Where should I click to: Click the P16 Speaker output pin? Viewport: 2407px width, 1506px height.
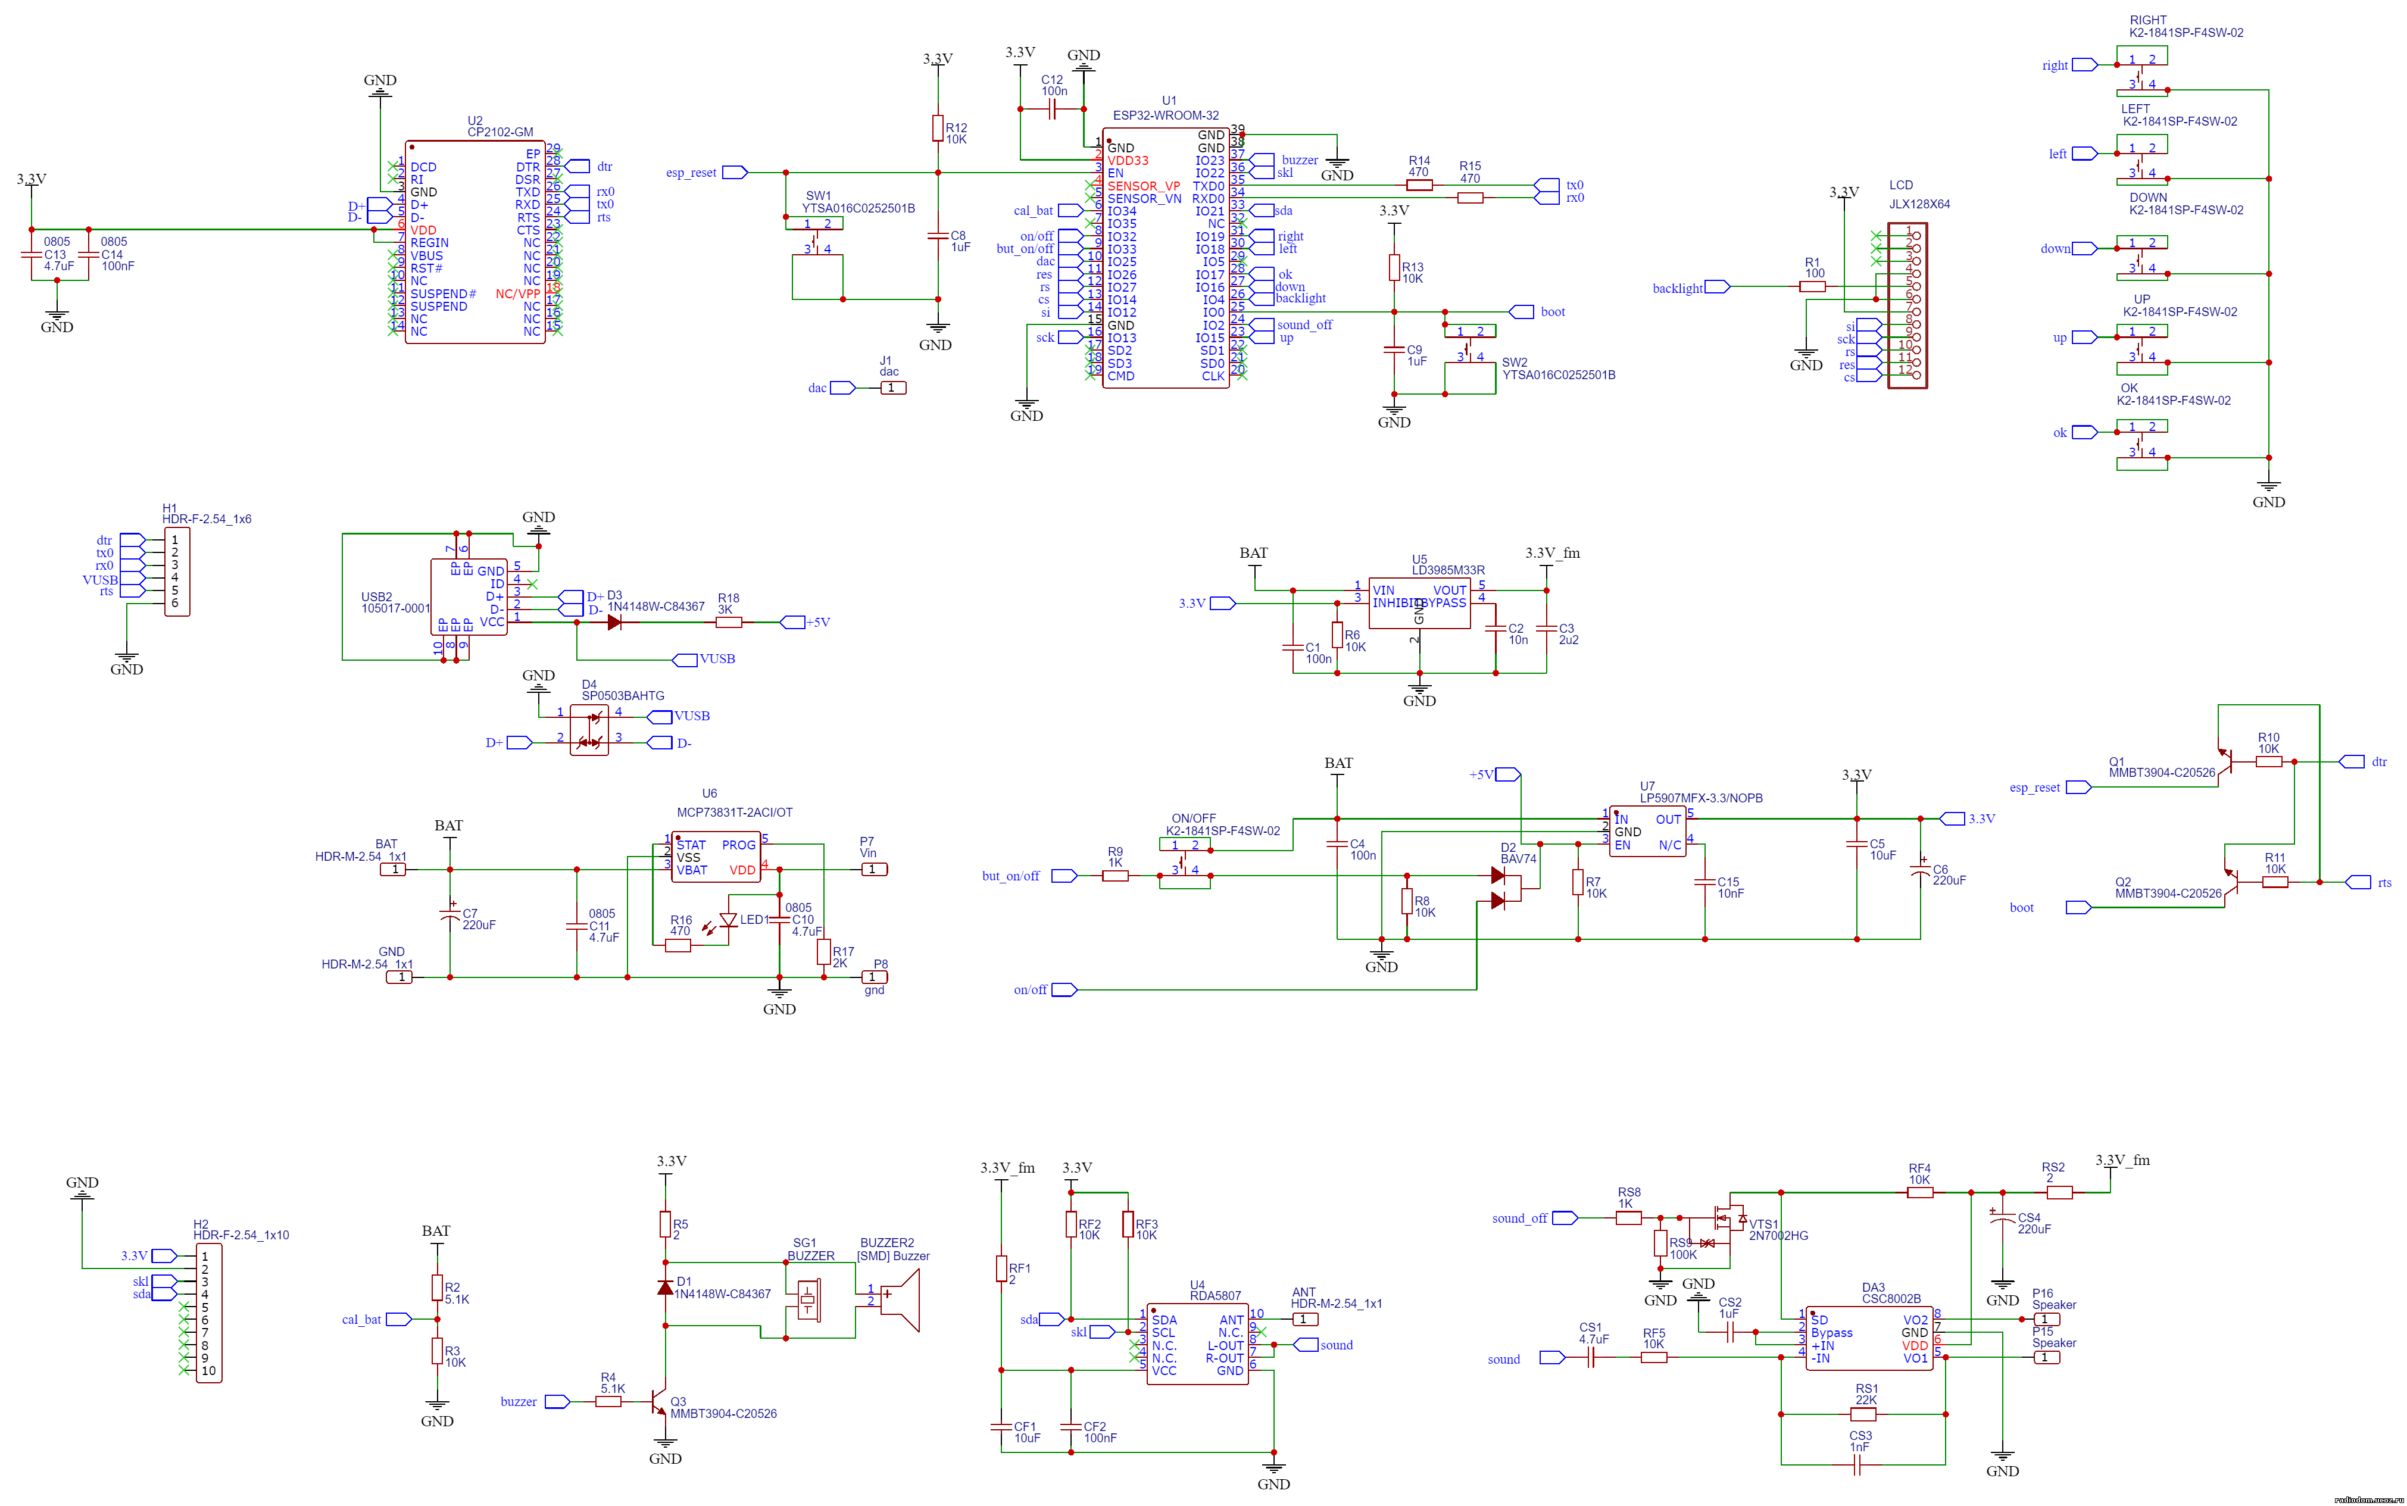[2046, 1318]
